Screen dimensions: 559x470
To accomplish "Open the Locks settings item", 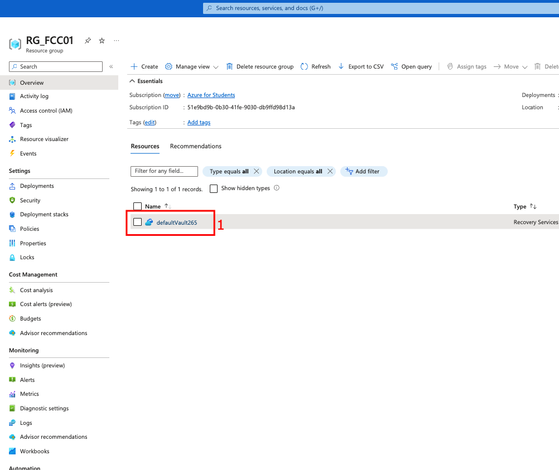I will click(x=27, y=257).
